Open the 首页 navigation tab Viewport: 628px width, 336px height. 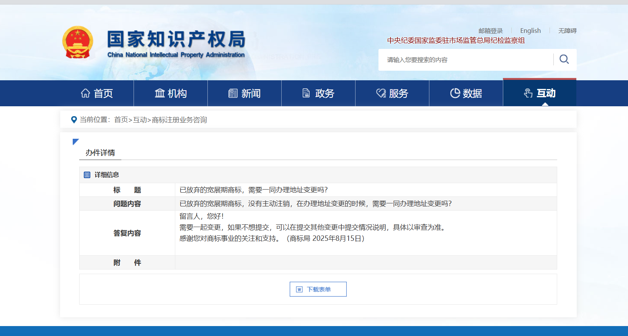click(x=97, y=93)
